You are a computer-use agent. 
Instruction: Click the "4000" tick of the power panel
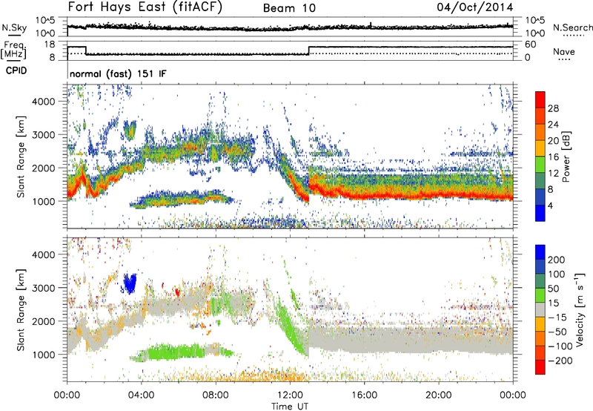(x=43, y=102)
